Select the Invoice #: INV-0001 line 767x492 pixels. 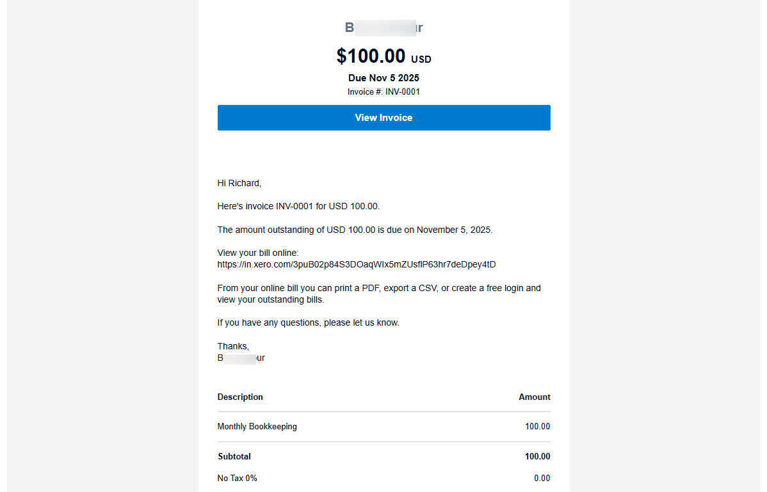click(x=383, y=91)
